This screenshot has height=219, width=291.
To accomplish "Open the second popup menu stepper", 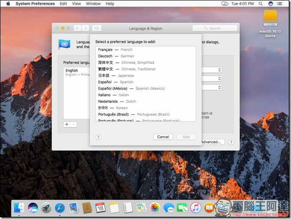I will point(219,79).
